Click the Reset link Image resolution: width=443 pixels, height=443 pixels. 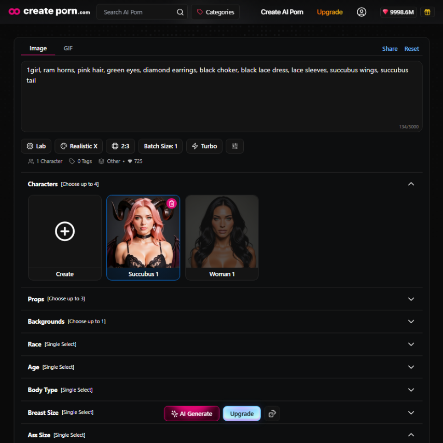(411, 49)
